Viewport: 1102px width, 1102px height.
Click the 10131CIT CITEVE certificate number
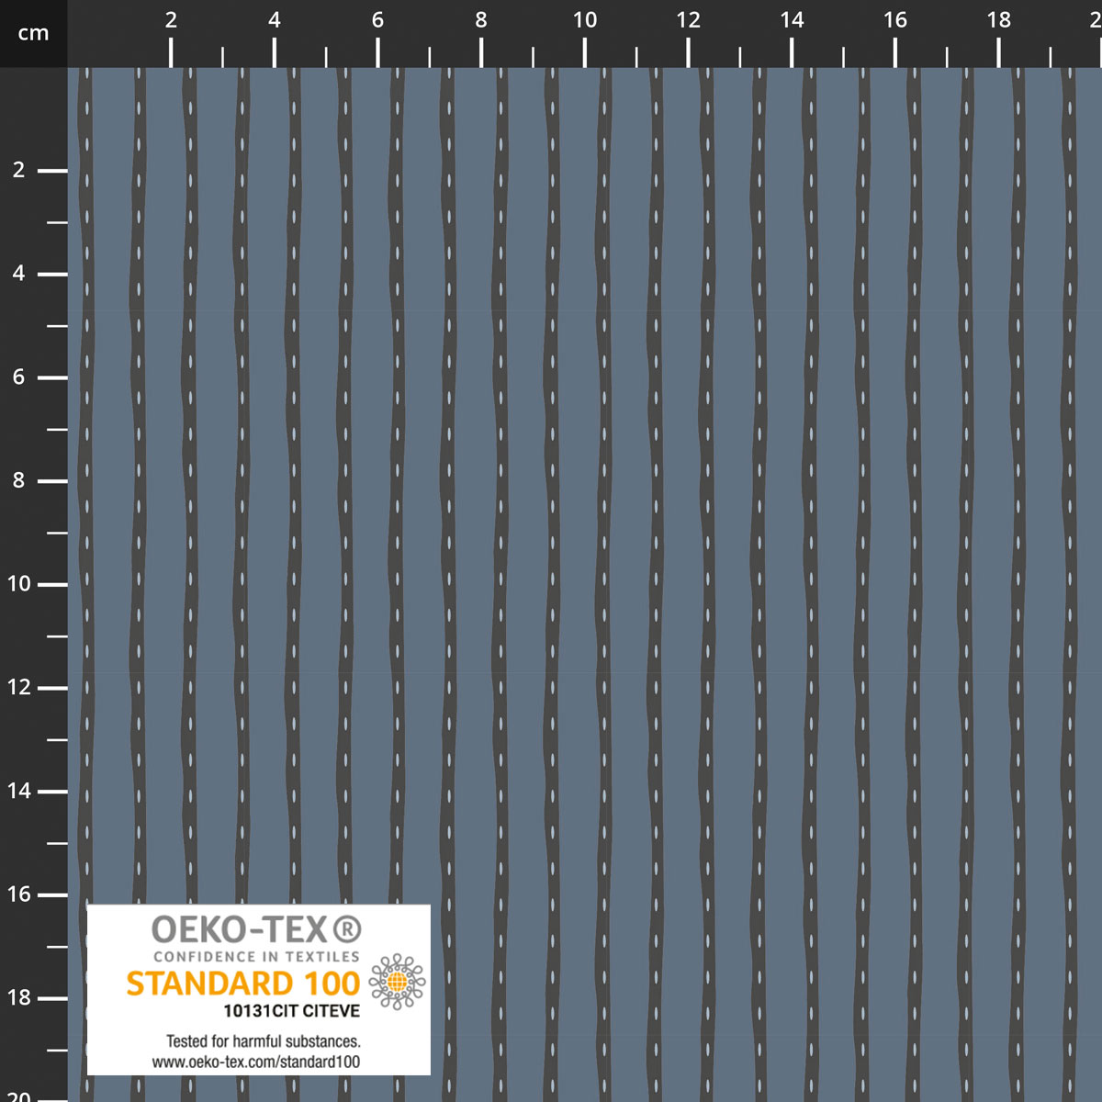(292, 1011)
